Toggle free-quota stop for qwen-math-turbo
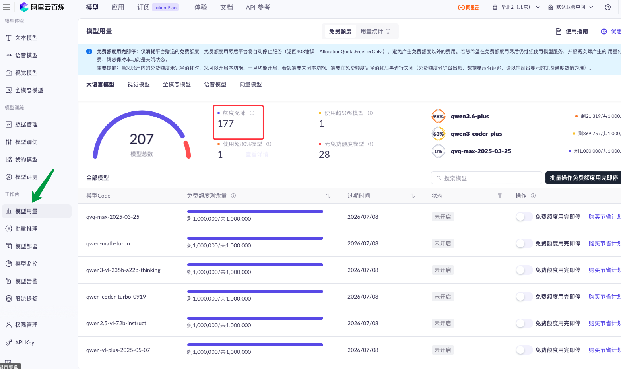 [x=524, y=243]
